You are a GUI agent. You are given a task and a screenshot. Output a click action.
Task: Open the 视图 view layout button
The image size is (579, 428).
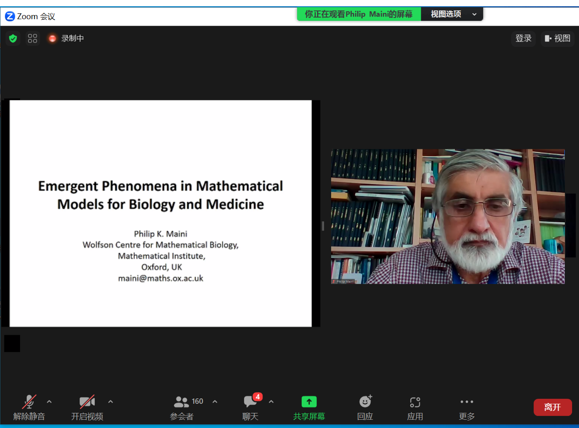coord(558,38)
